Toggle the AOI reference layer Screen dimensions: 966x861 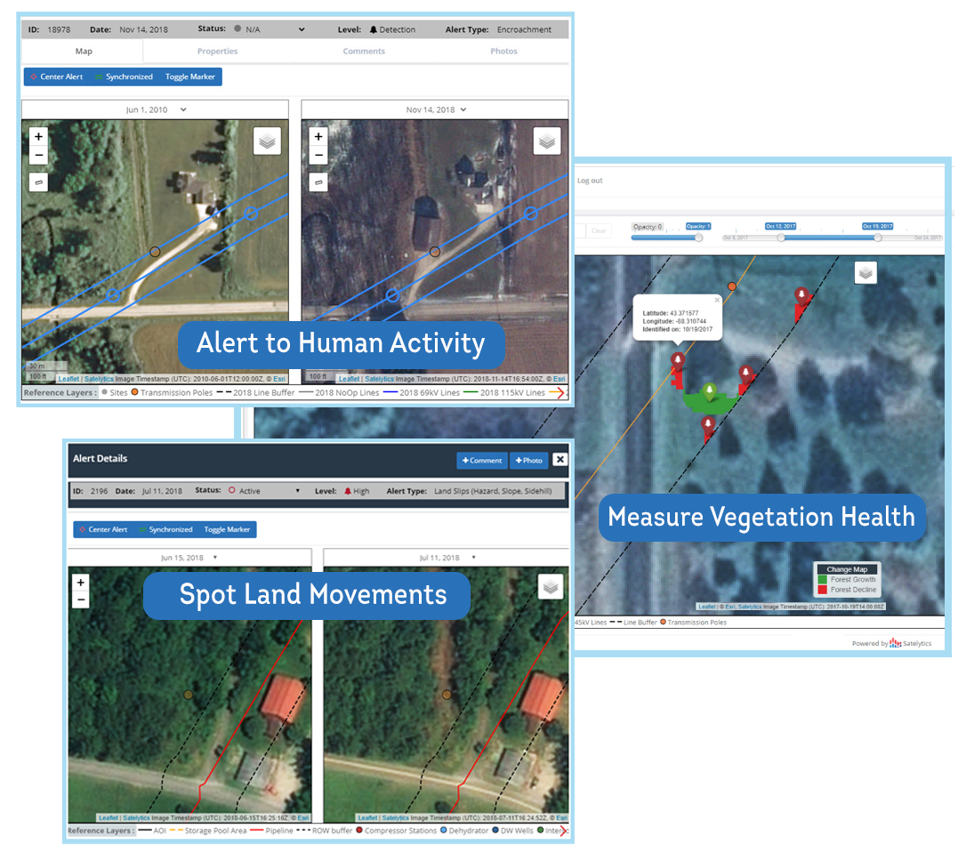click(x=153, y=831)
